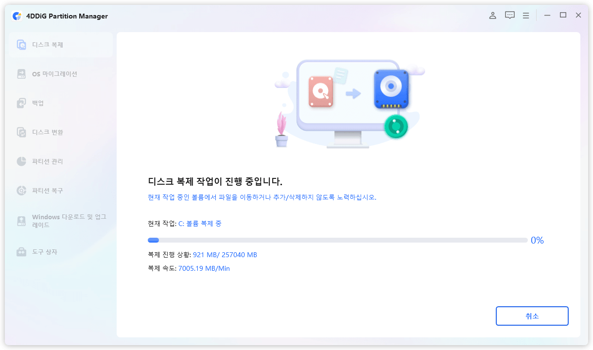593x350 pixels.
Task: Click the 도구 상자 toolbox icon
Action: tap(21, 252)
